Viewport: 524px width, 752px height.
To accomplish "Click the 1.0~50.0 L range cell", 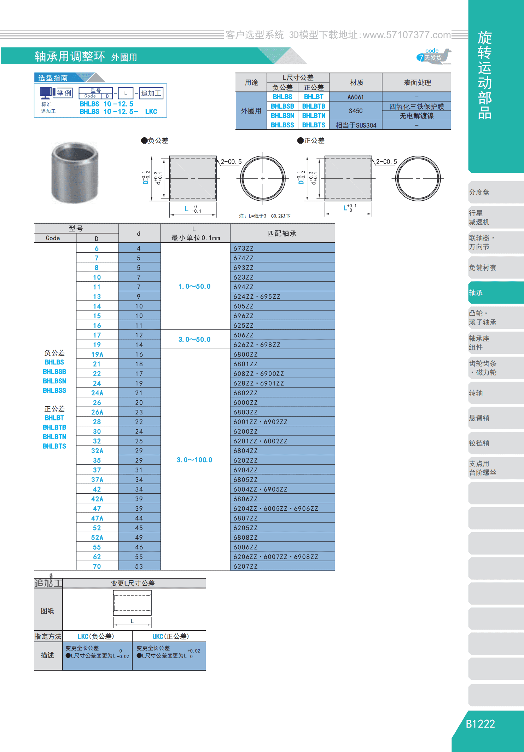I will tap(195, 286).
